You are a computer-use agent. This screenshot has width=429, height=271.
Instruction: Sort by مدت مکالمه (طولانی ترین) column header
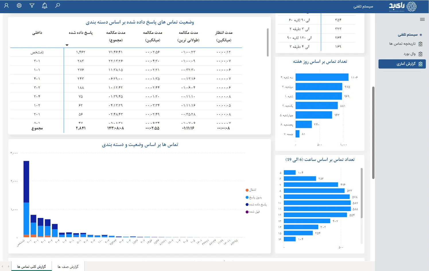(x=189, y=36)
